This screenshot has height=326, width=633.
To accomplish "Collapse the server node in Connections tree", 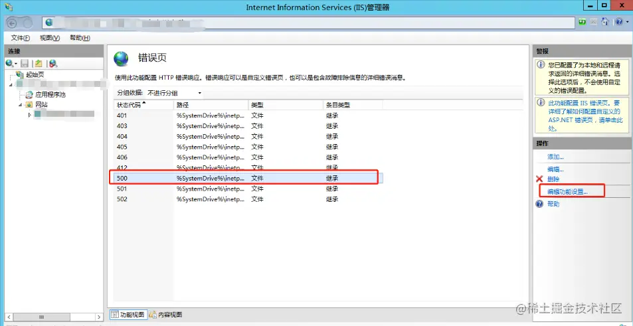I will point(11,85).
